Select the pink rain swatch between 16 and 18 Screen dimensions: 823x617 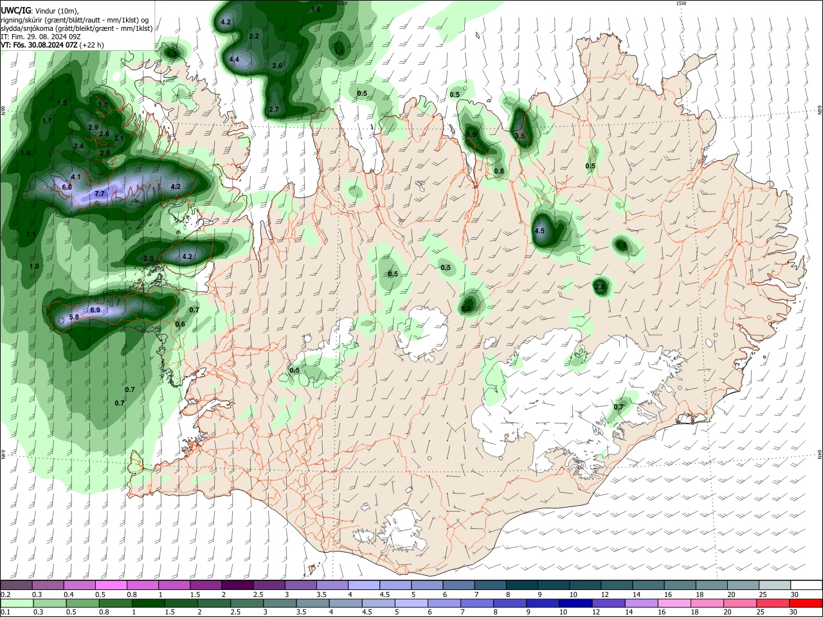point(674,604)
